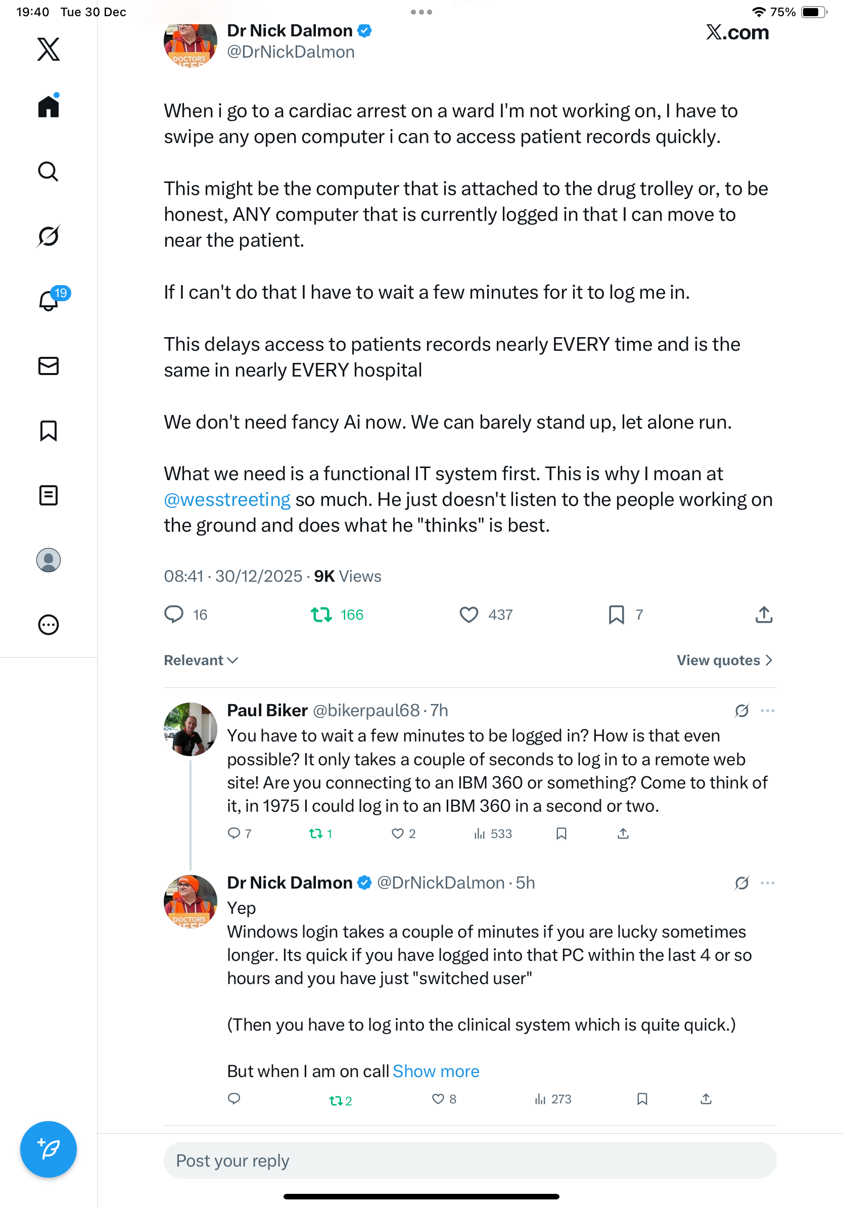843x1207 pixels.
Task: Open the @wesstreeting mention link
Action: pyautogui.click(x=227, y=499)
